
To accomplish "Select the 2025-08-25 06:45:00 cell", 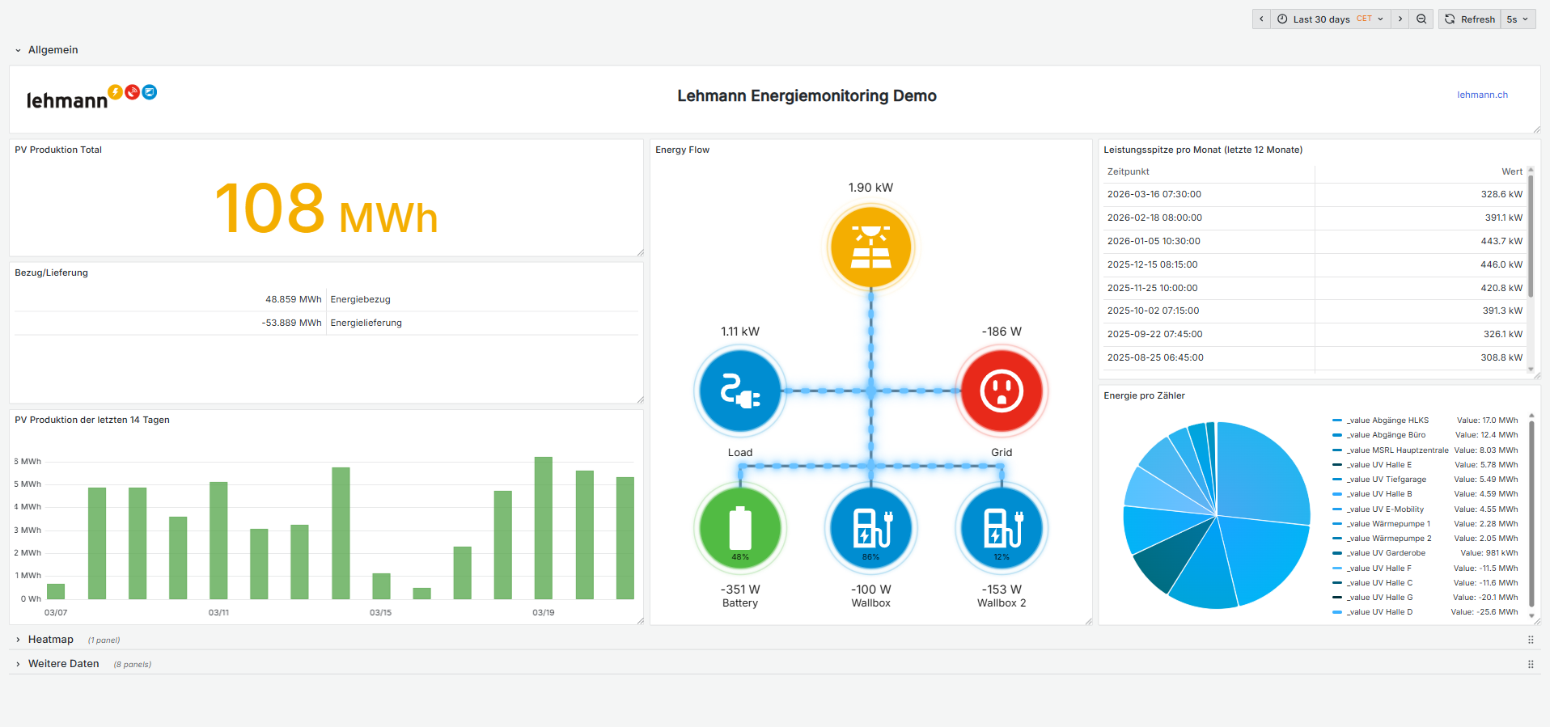I will coord(1155,357).
